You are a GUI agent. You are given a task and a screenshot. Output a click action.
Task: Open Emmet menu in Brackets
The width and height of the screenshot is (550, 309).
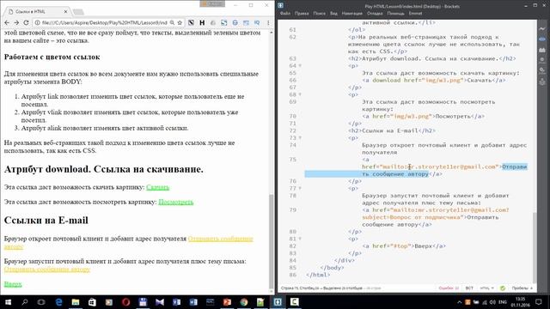point(415,14)
